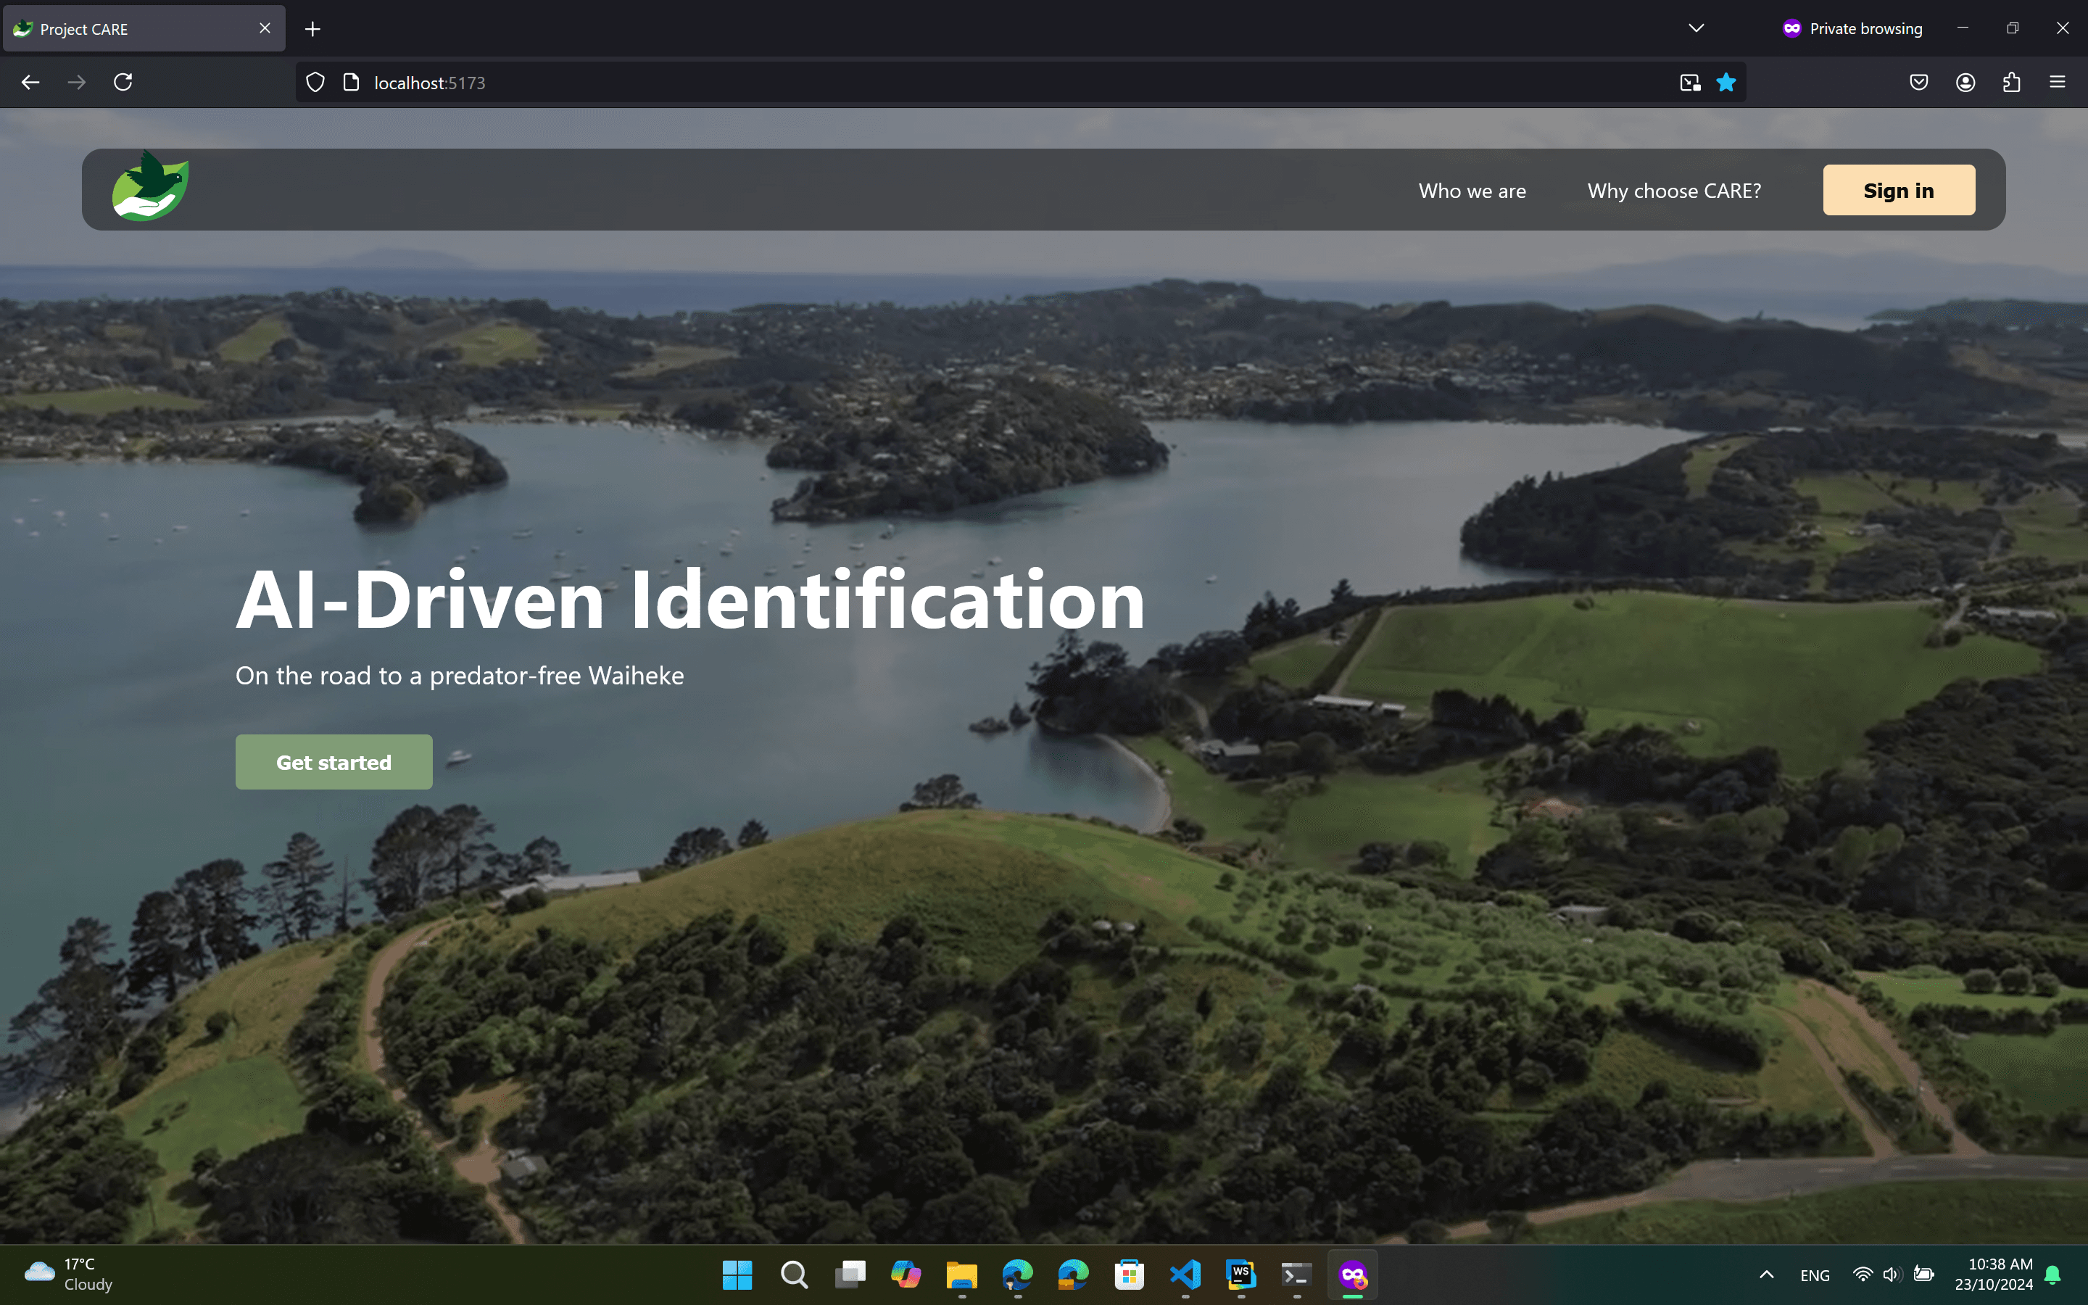
Task: Open the extensions puzzle icon
Action: tap(2011, 83)
